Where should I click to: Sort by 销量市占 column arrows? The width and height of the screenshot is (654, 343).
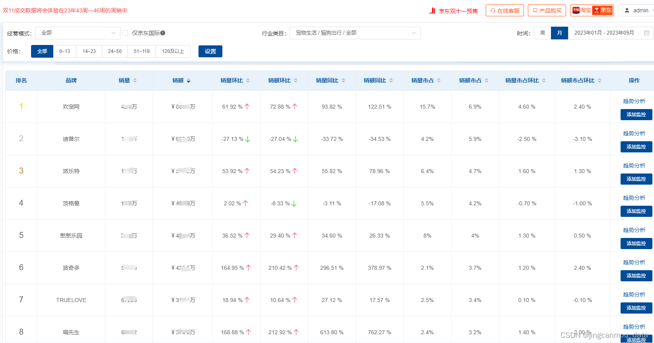[x=439, y=80]
